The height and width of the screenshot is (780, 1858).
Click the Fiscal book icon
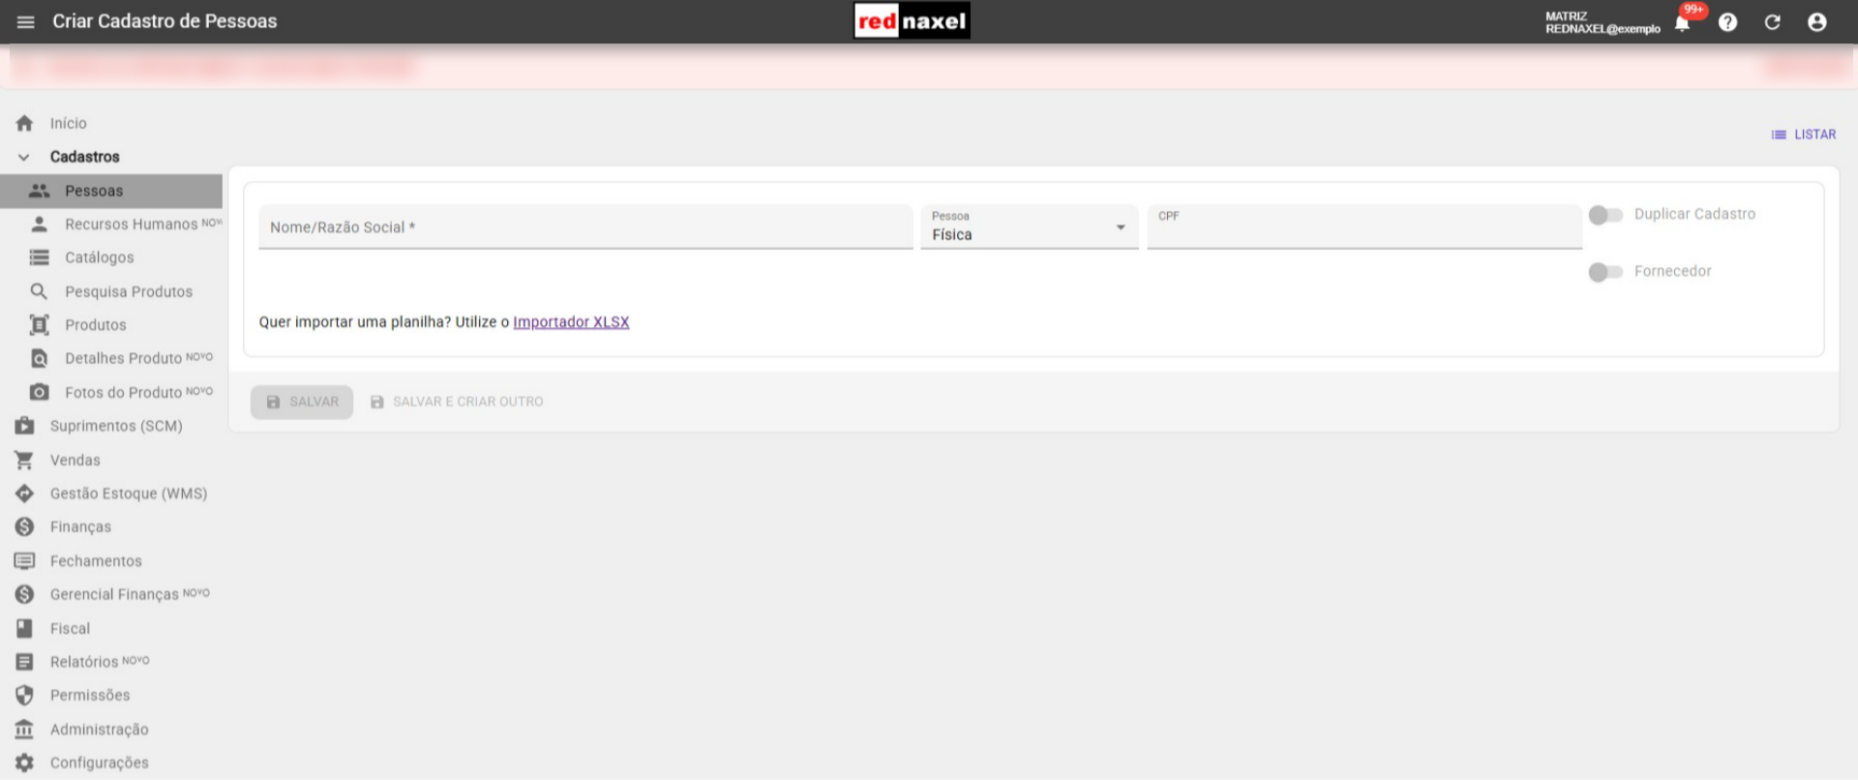[x=24, y=628]
